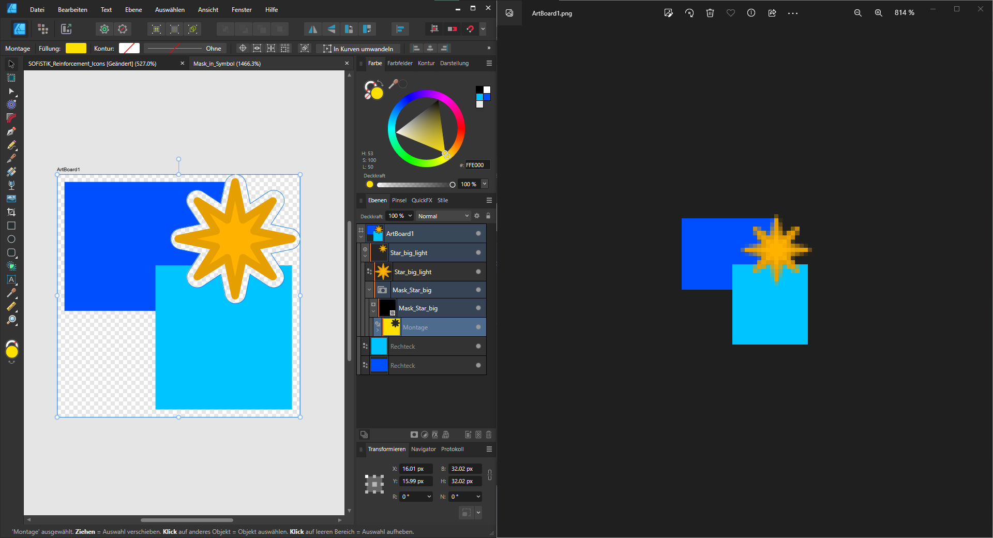
Task: Collapse the Mask_Star_big group layer
Action: [x=369, y=290]
